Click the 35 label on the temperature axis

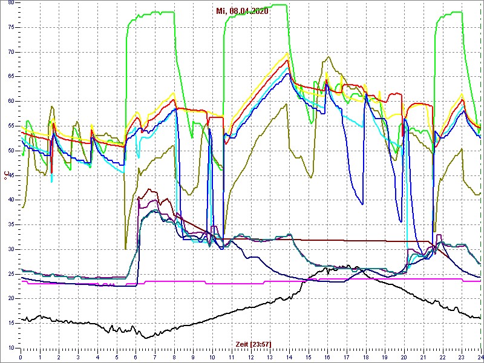[x=10, y=224]
